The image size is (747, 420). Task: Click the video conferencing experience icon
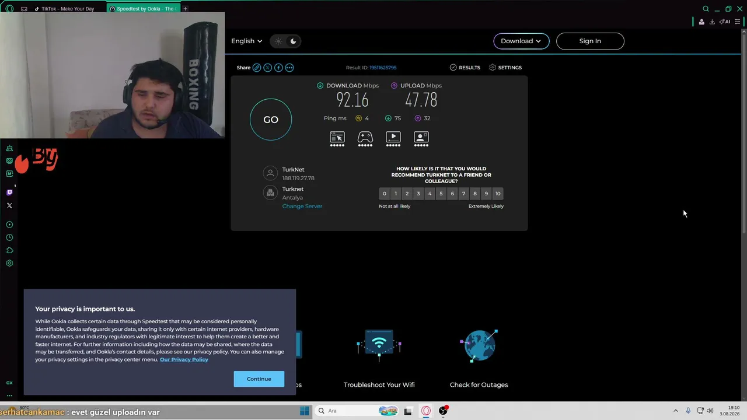[421, 139]
